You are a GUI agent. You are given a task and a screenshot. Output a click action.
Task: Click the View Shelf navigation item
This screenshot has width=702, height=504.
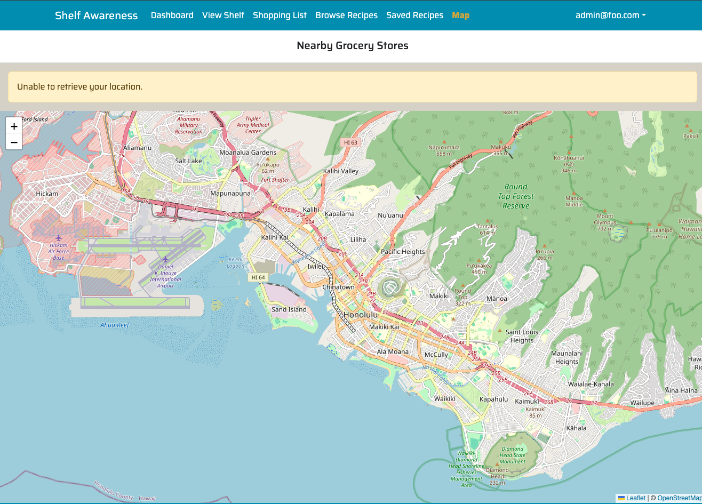click(x=223, y=15)
